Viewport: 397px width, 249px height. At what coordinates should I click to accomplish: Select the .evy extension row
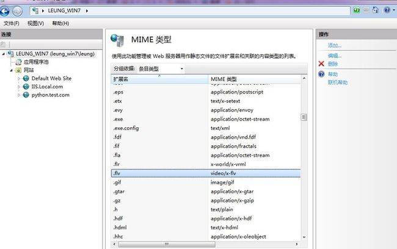206,110
